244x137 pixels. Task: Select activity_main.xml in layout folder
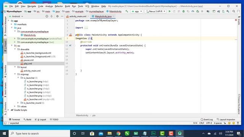[x=32, y=71]
